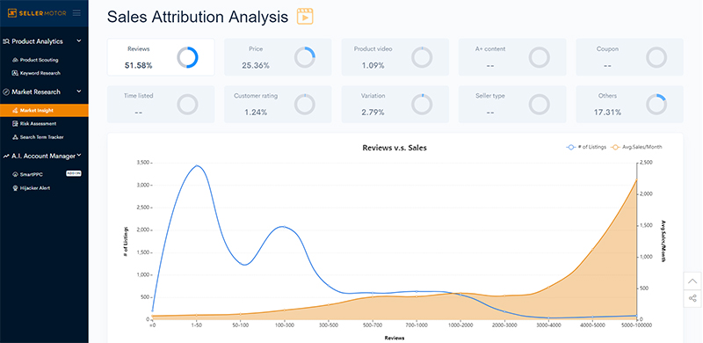The image size is (703, 343).
Task: Click the blue peak data point at 1-50
Action: coord(196,165)
